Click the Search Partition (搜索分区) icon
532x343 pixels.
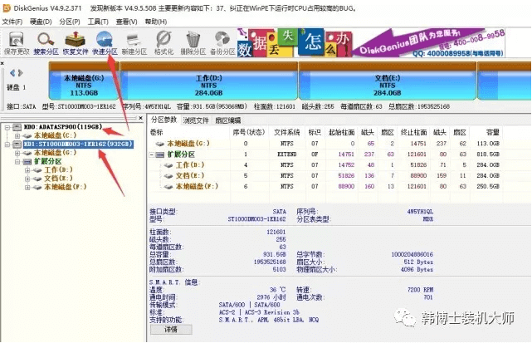(46, 43)
